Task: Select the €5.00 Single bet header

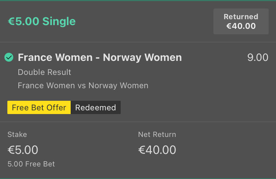Action: point(42,21)
